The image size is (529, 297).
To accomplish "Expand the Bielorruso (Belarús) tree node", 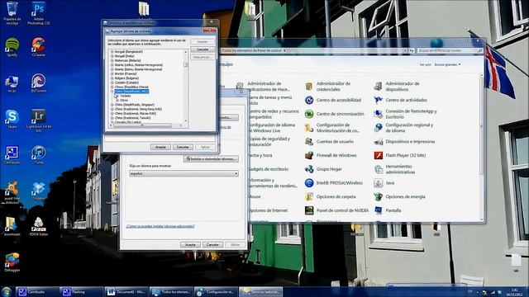I will pos(112,60).
